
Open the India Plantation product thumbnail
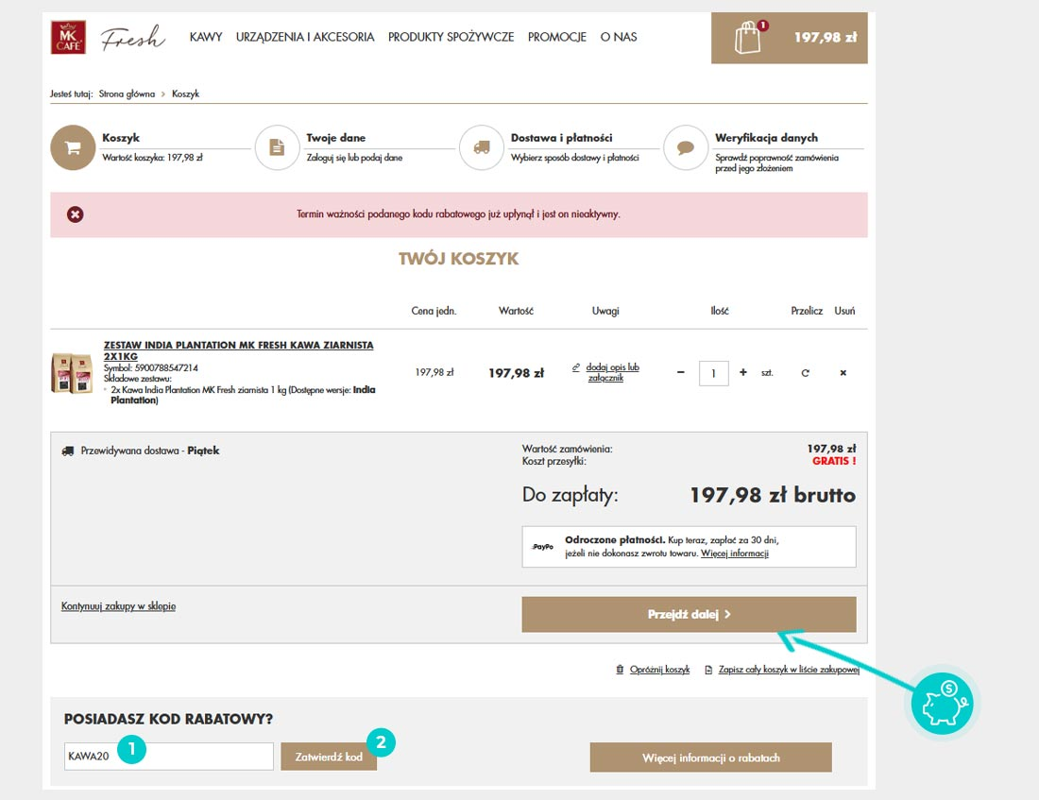tap(72, 373)
